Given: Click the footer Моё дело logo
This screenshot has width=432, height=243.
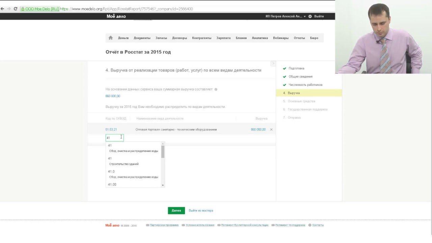Looking at the screenshot, I should pos(112,225).
